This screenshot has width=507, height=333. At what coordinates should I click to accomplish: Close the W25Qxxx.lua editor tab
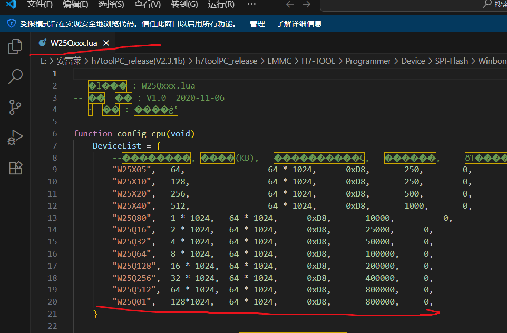click(106, 43)
